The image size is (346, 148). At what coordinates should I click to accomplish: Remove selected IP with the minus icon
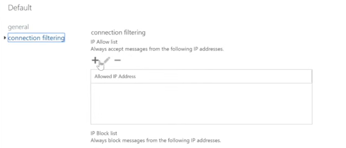tap(117, 60)
